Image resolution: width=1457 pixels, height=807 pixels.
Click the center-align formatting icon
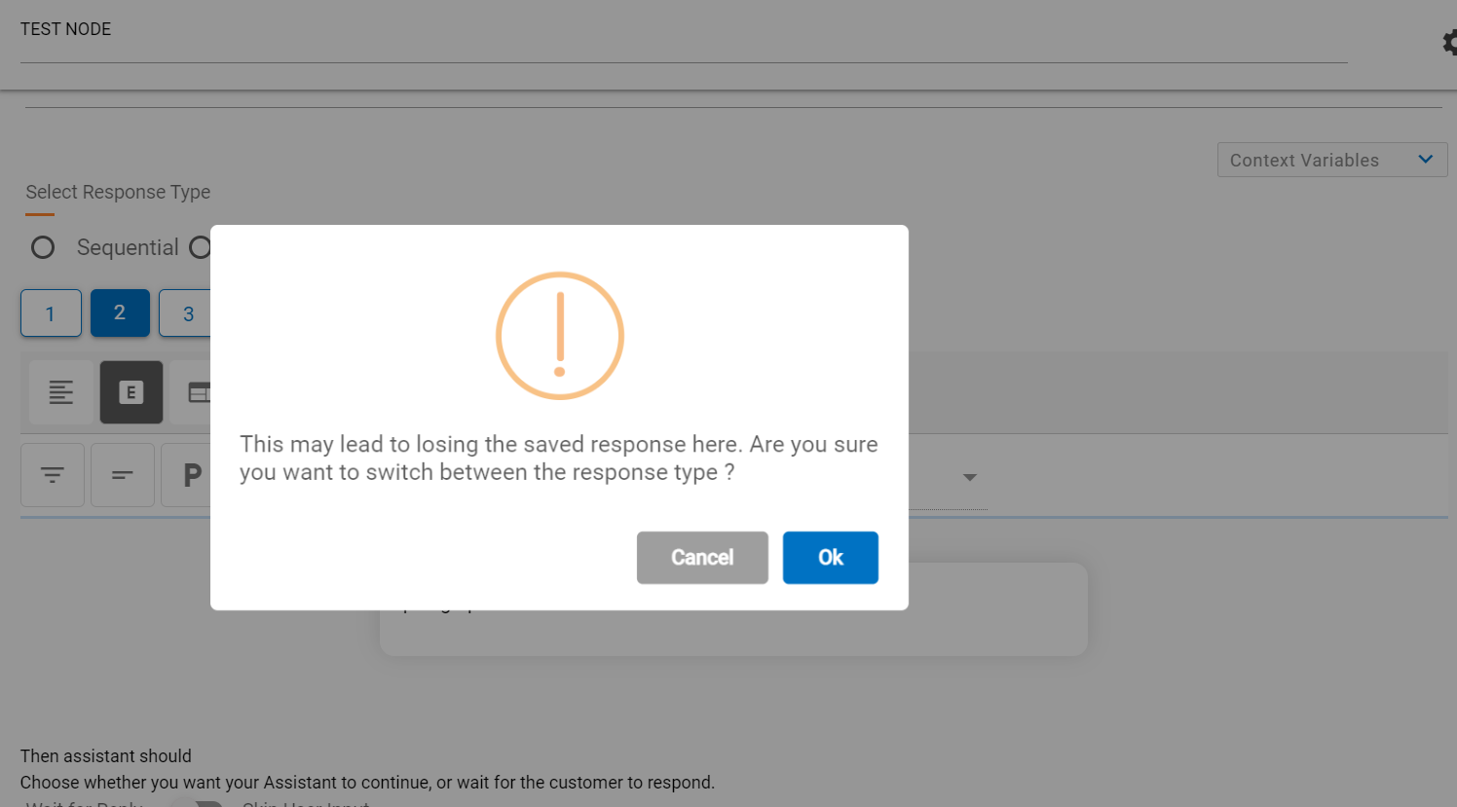click(52, 475)
